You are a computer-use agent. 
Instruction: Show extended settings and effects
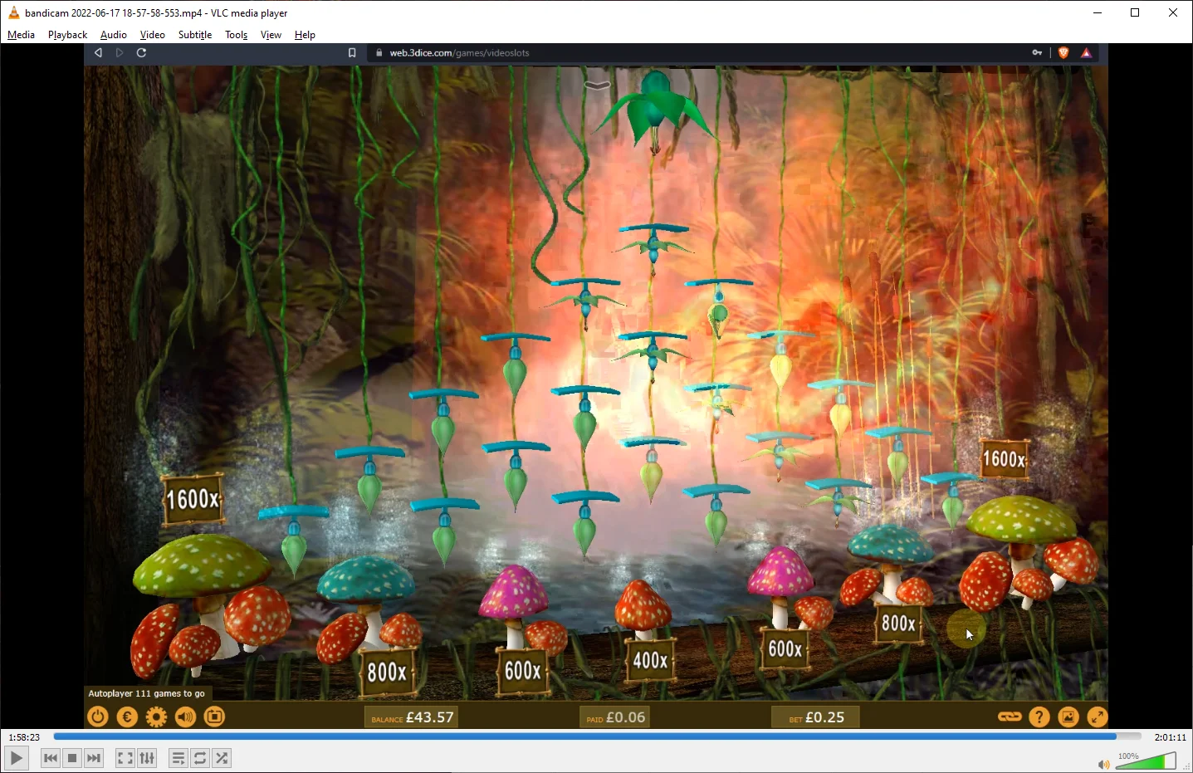coord(147,758)
